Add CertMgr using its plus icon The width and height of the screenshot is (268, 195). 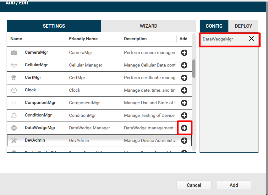184,78
